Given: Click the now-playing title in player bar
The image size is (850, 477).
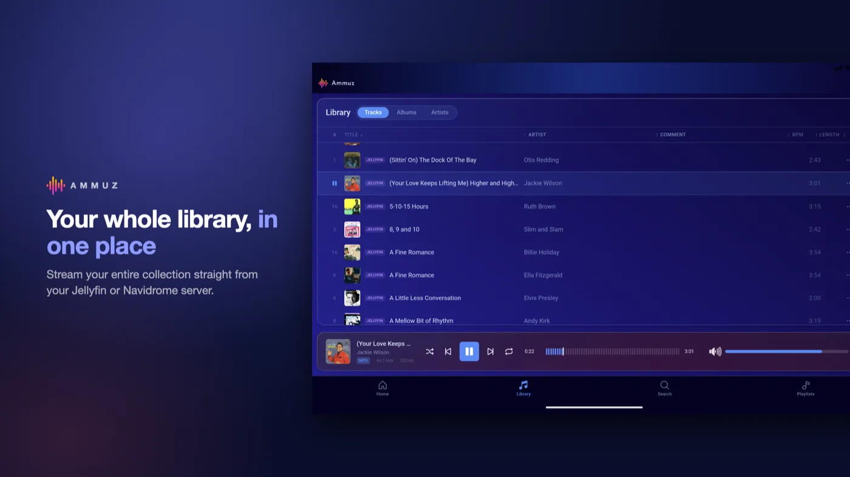Looking at the screenshot, I should (384, 344).
